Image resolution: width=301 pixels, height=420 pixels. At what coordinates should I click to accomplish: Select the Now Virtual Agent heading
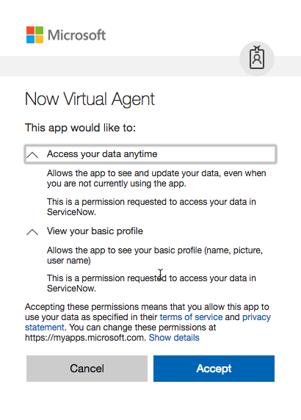click(90, 99)
